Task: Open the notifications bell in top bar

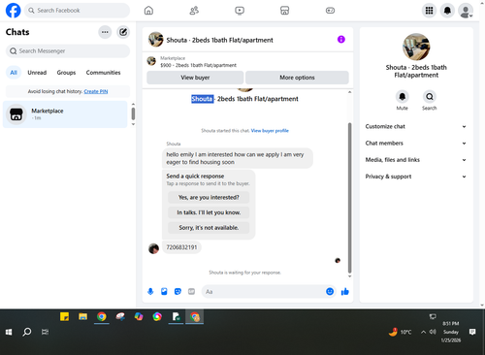Action: pyautogui.click(x=447, y=11)
